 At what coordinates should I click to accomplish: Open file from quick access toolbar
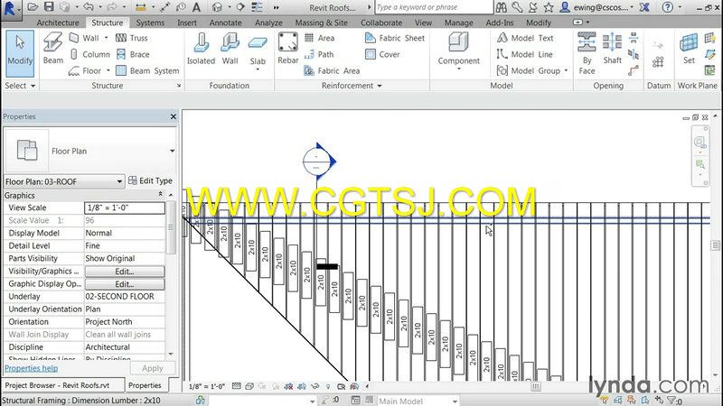(x=33, y=7)
